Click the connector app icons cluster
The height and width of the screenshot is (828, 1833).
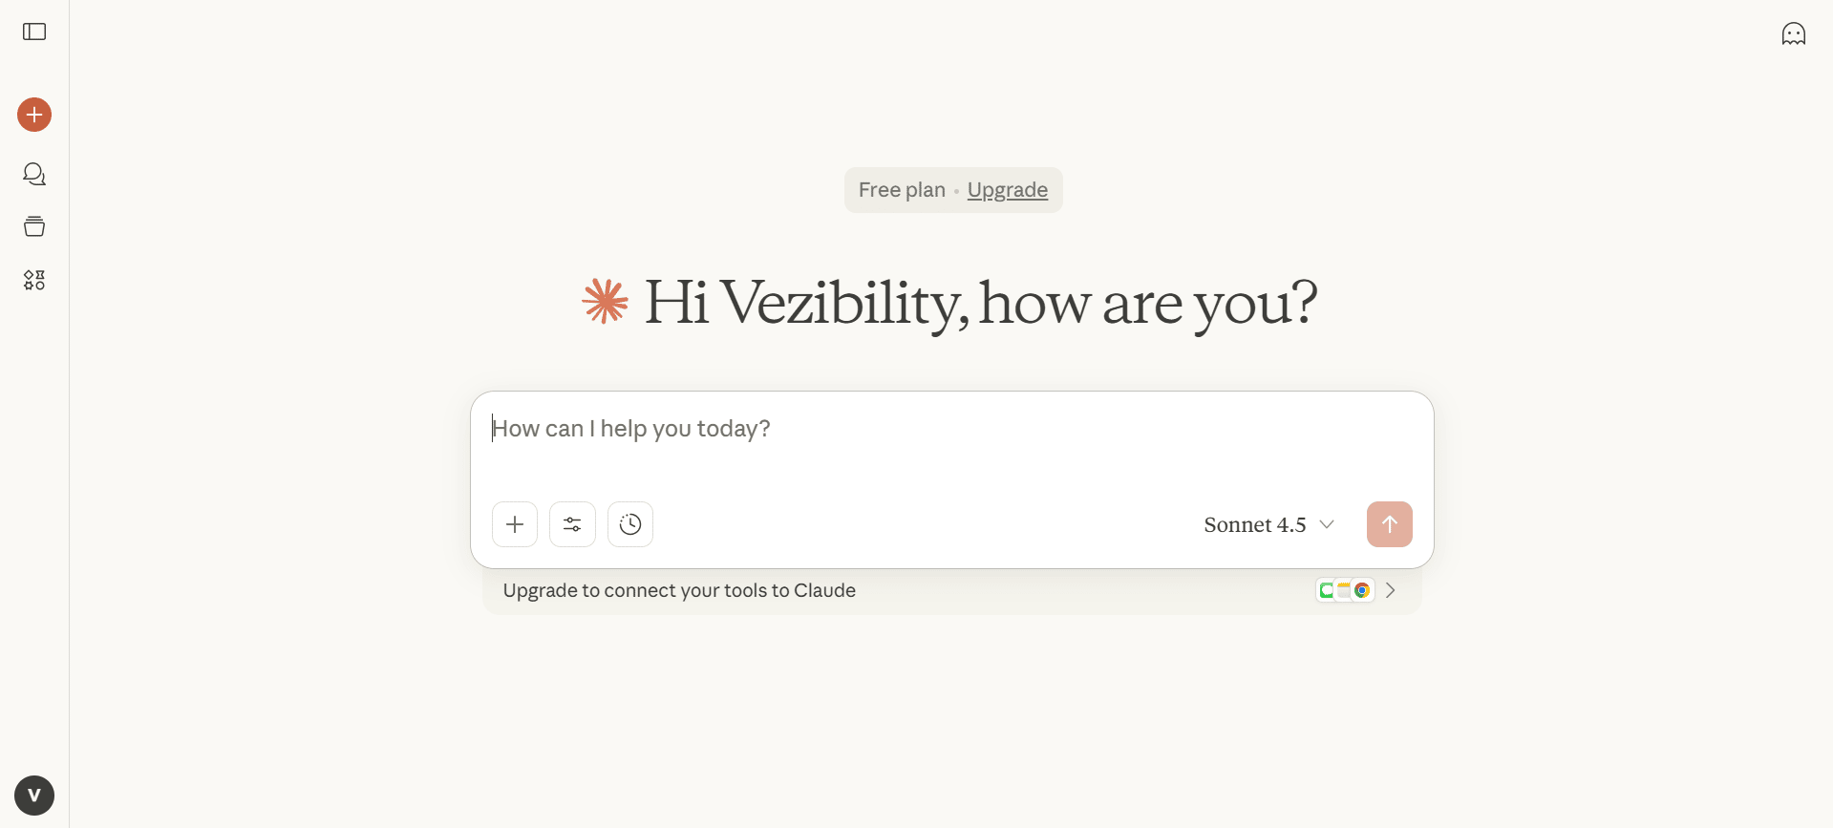click(1344, 590)
